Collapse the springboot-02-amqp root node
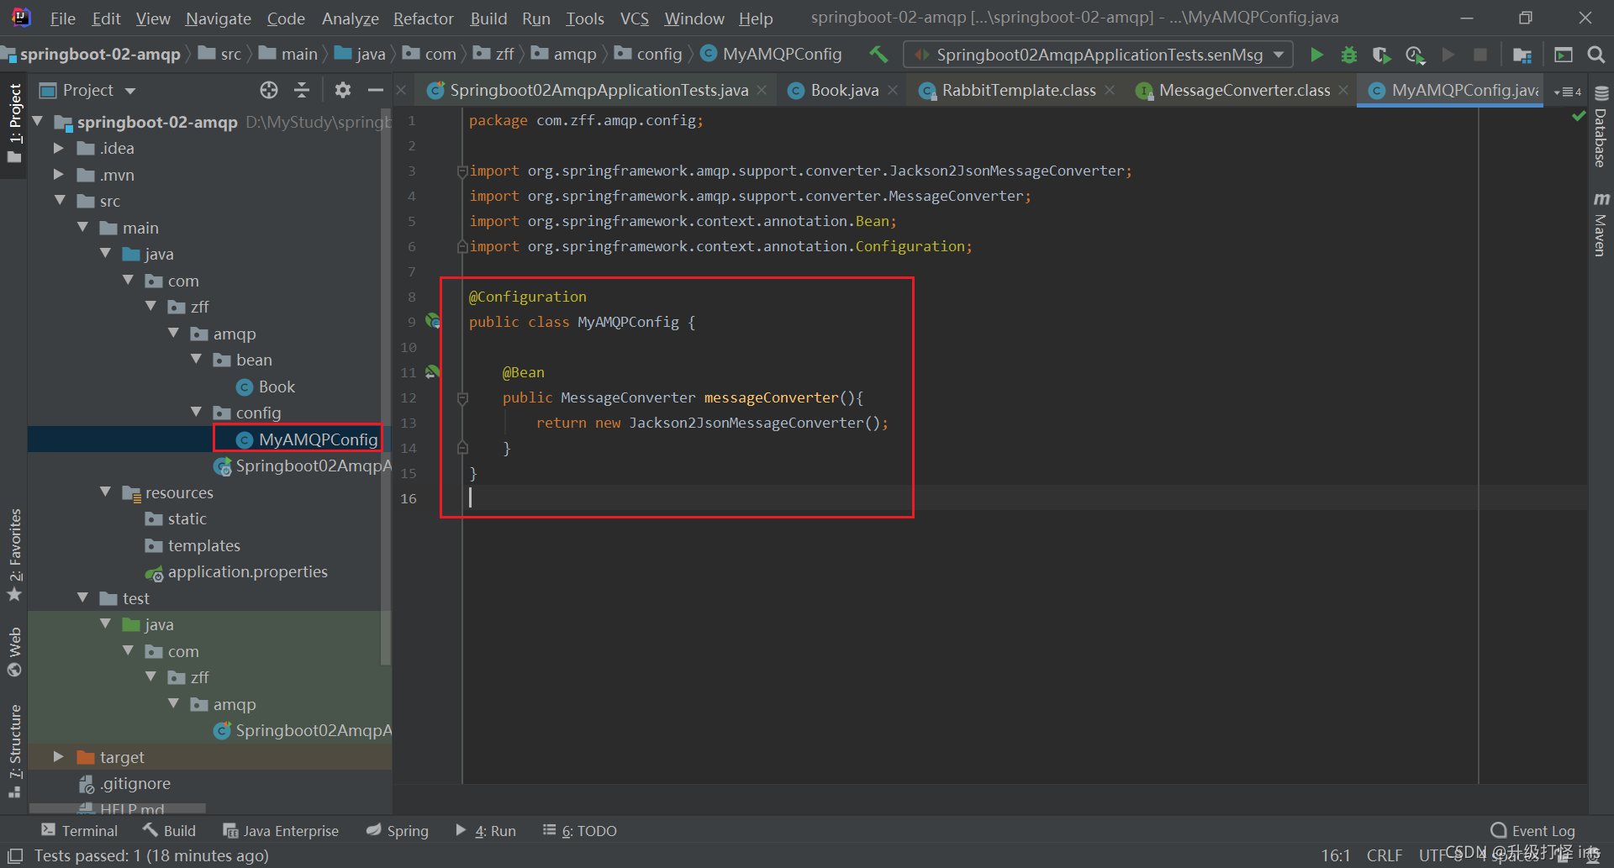The image size is (1614, 868). coord(38,122)
